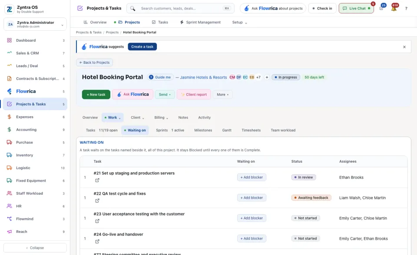
Task: Switch to the Tasks top navigation tab
Action: pos(160,22)
